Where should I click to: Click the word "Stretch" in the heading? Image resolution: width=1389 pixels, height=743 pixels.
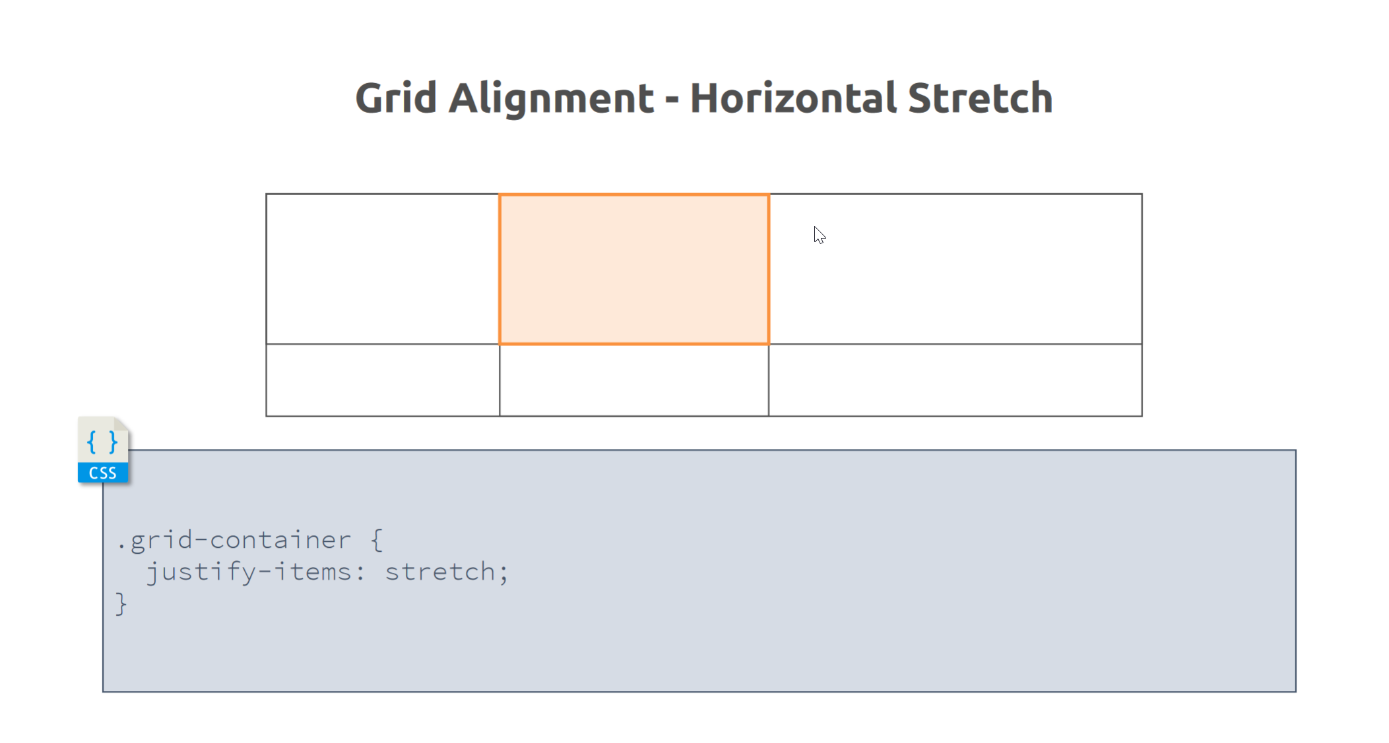click(980, 98)
